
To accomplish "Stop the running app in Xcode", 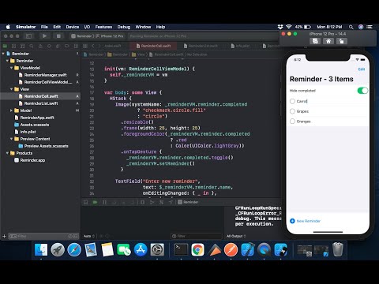I will point(58,36).
